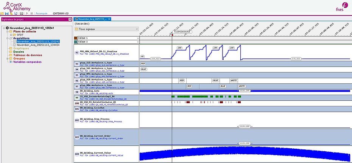The height and width of the screenshot is (163, 352).
Task: Pin the Explorateur de projets panel
Action: [x=70, y=19]
